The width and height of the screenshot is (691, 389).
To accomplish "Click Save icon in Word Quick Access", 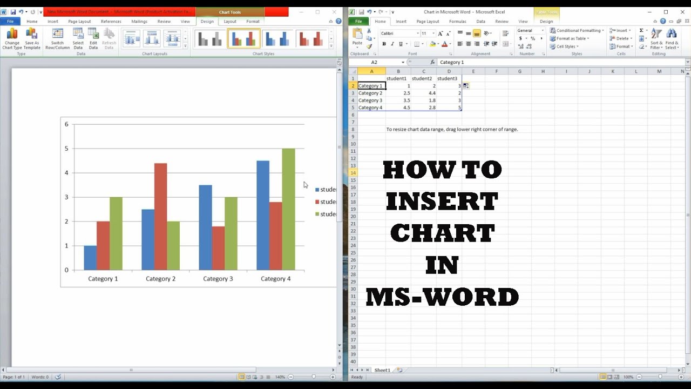I will 13,12.
